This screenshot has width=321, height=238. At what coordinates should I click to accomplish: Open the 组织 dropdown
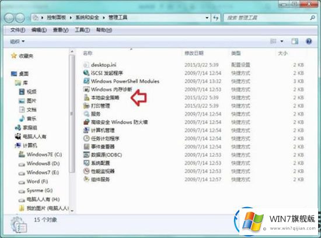point(18,41)
